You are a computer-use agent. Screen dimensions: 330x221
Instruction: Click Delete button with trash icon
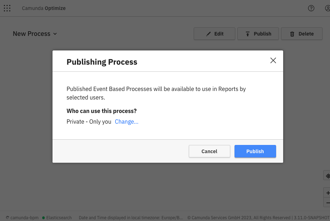click(x=302, y=34)
